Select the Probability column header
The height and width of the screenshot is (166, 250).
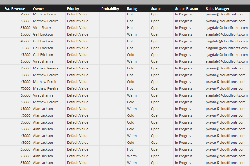click(110, 9)
